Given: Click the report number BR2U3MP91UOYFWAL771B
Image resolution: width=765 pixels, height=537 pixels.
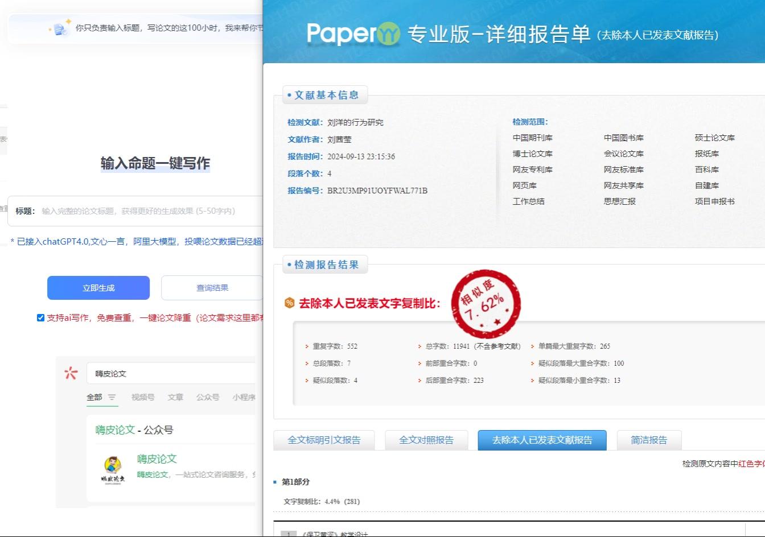Looking at the screenshot, I should tap(377, 191).
